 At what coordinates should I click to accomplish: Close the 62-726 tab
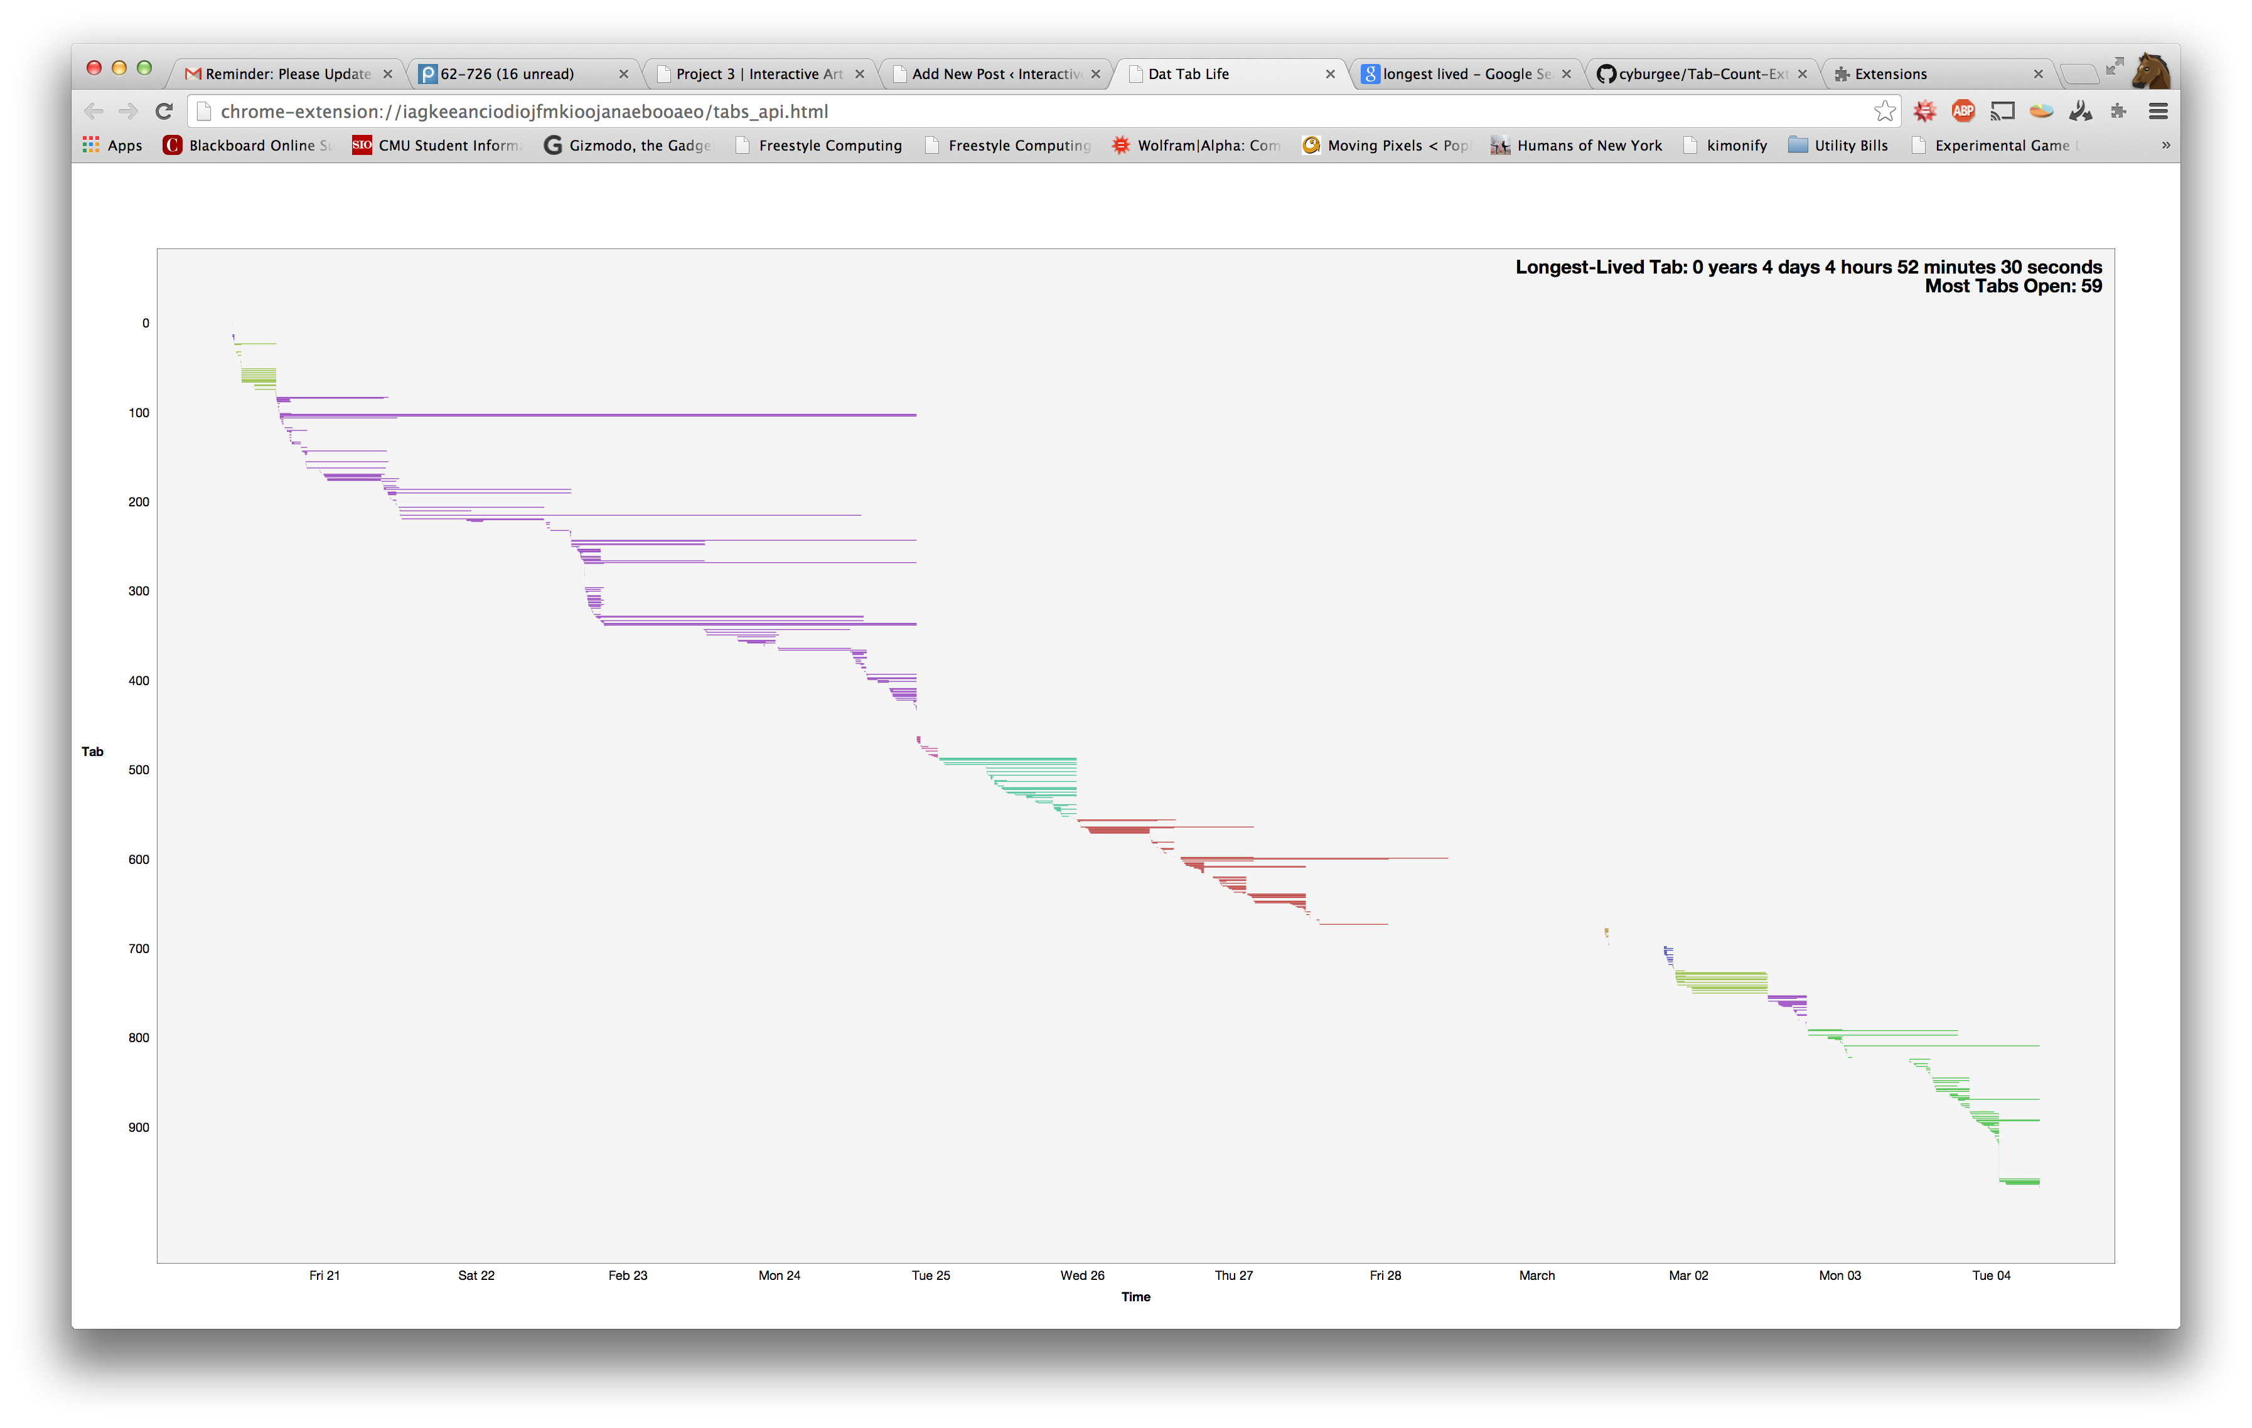624,74
